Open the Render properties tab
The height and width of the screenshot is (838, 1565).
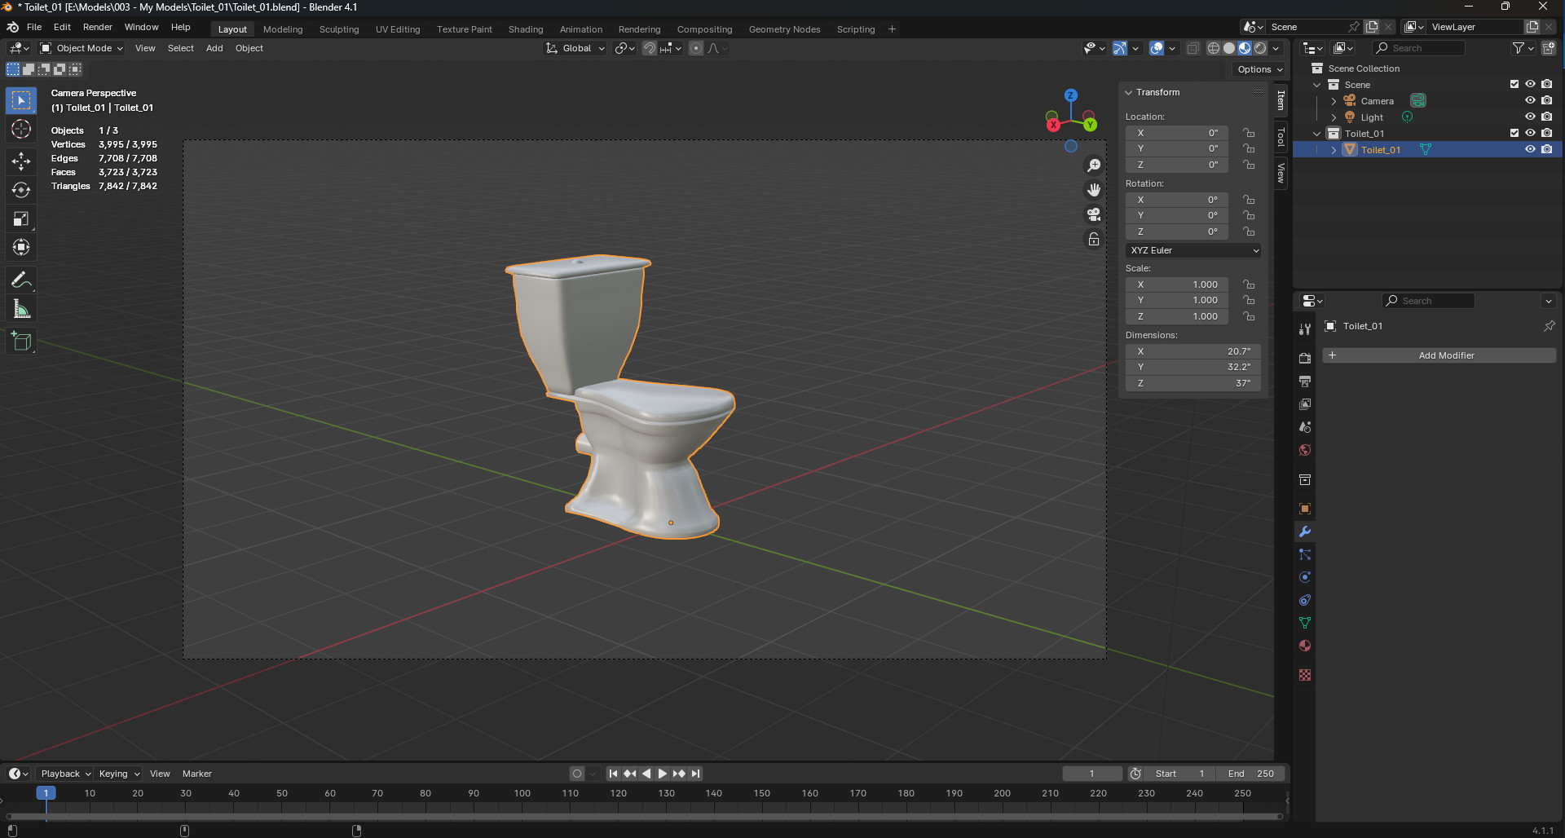[x=1305, y=358]
